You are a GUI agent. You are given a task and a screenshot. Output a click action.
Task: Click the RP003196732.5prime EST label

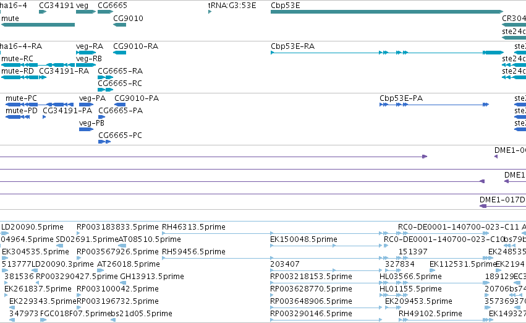click(x=117, y=301)
